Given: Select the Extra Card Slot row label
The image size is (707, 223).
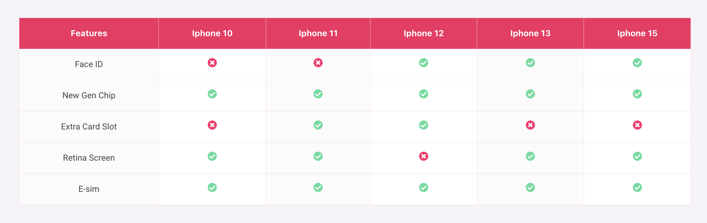Looking at the screenshot, I should point(89,127).
